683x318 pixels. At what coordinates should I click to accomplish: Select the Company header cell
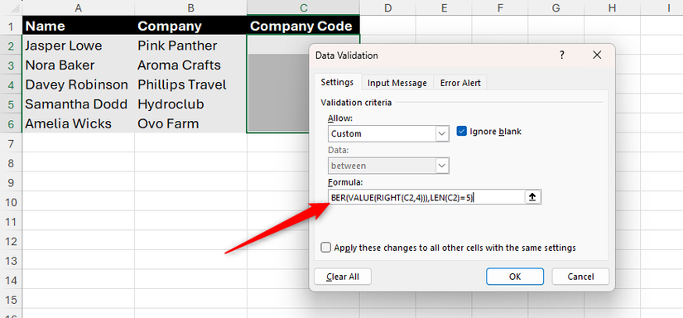(190, 26)
